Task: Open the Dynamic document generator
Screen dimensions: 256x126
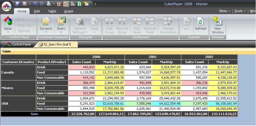Action: coord(46,25)
